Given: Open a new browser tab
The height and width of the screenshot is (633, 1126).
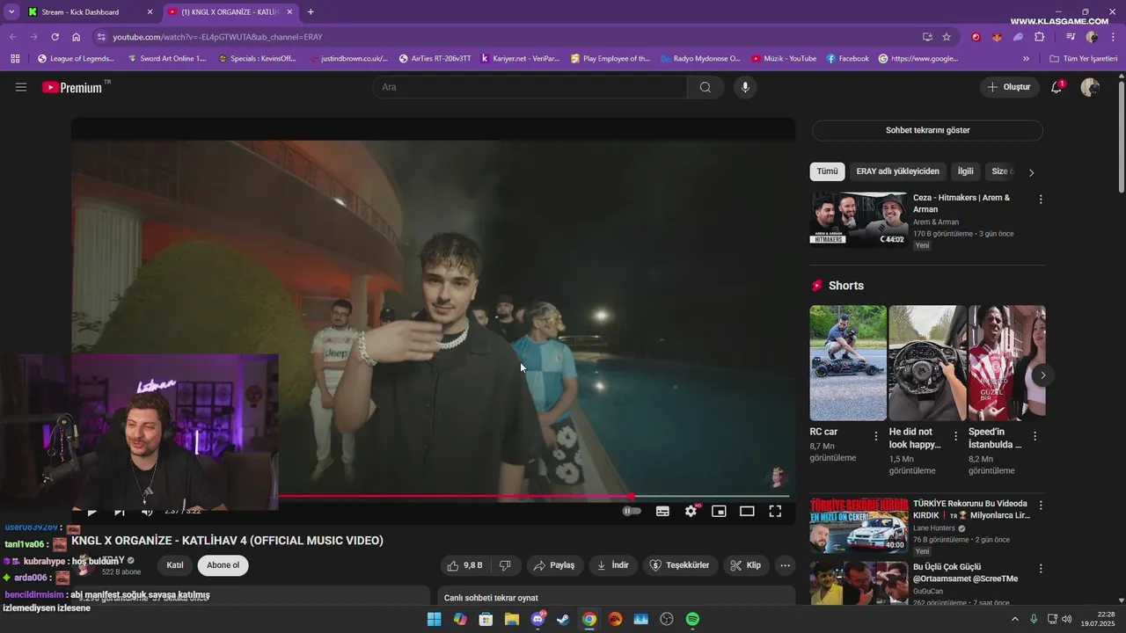Looking at the screenshot, I should click(311, 12).
